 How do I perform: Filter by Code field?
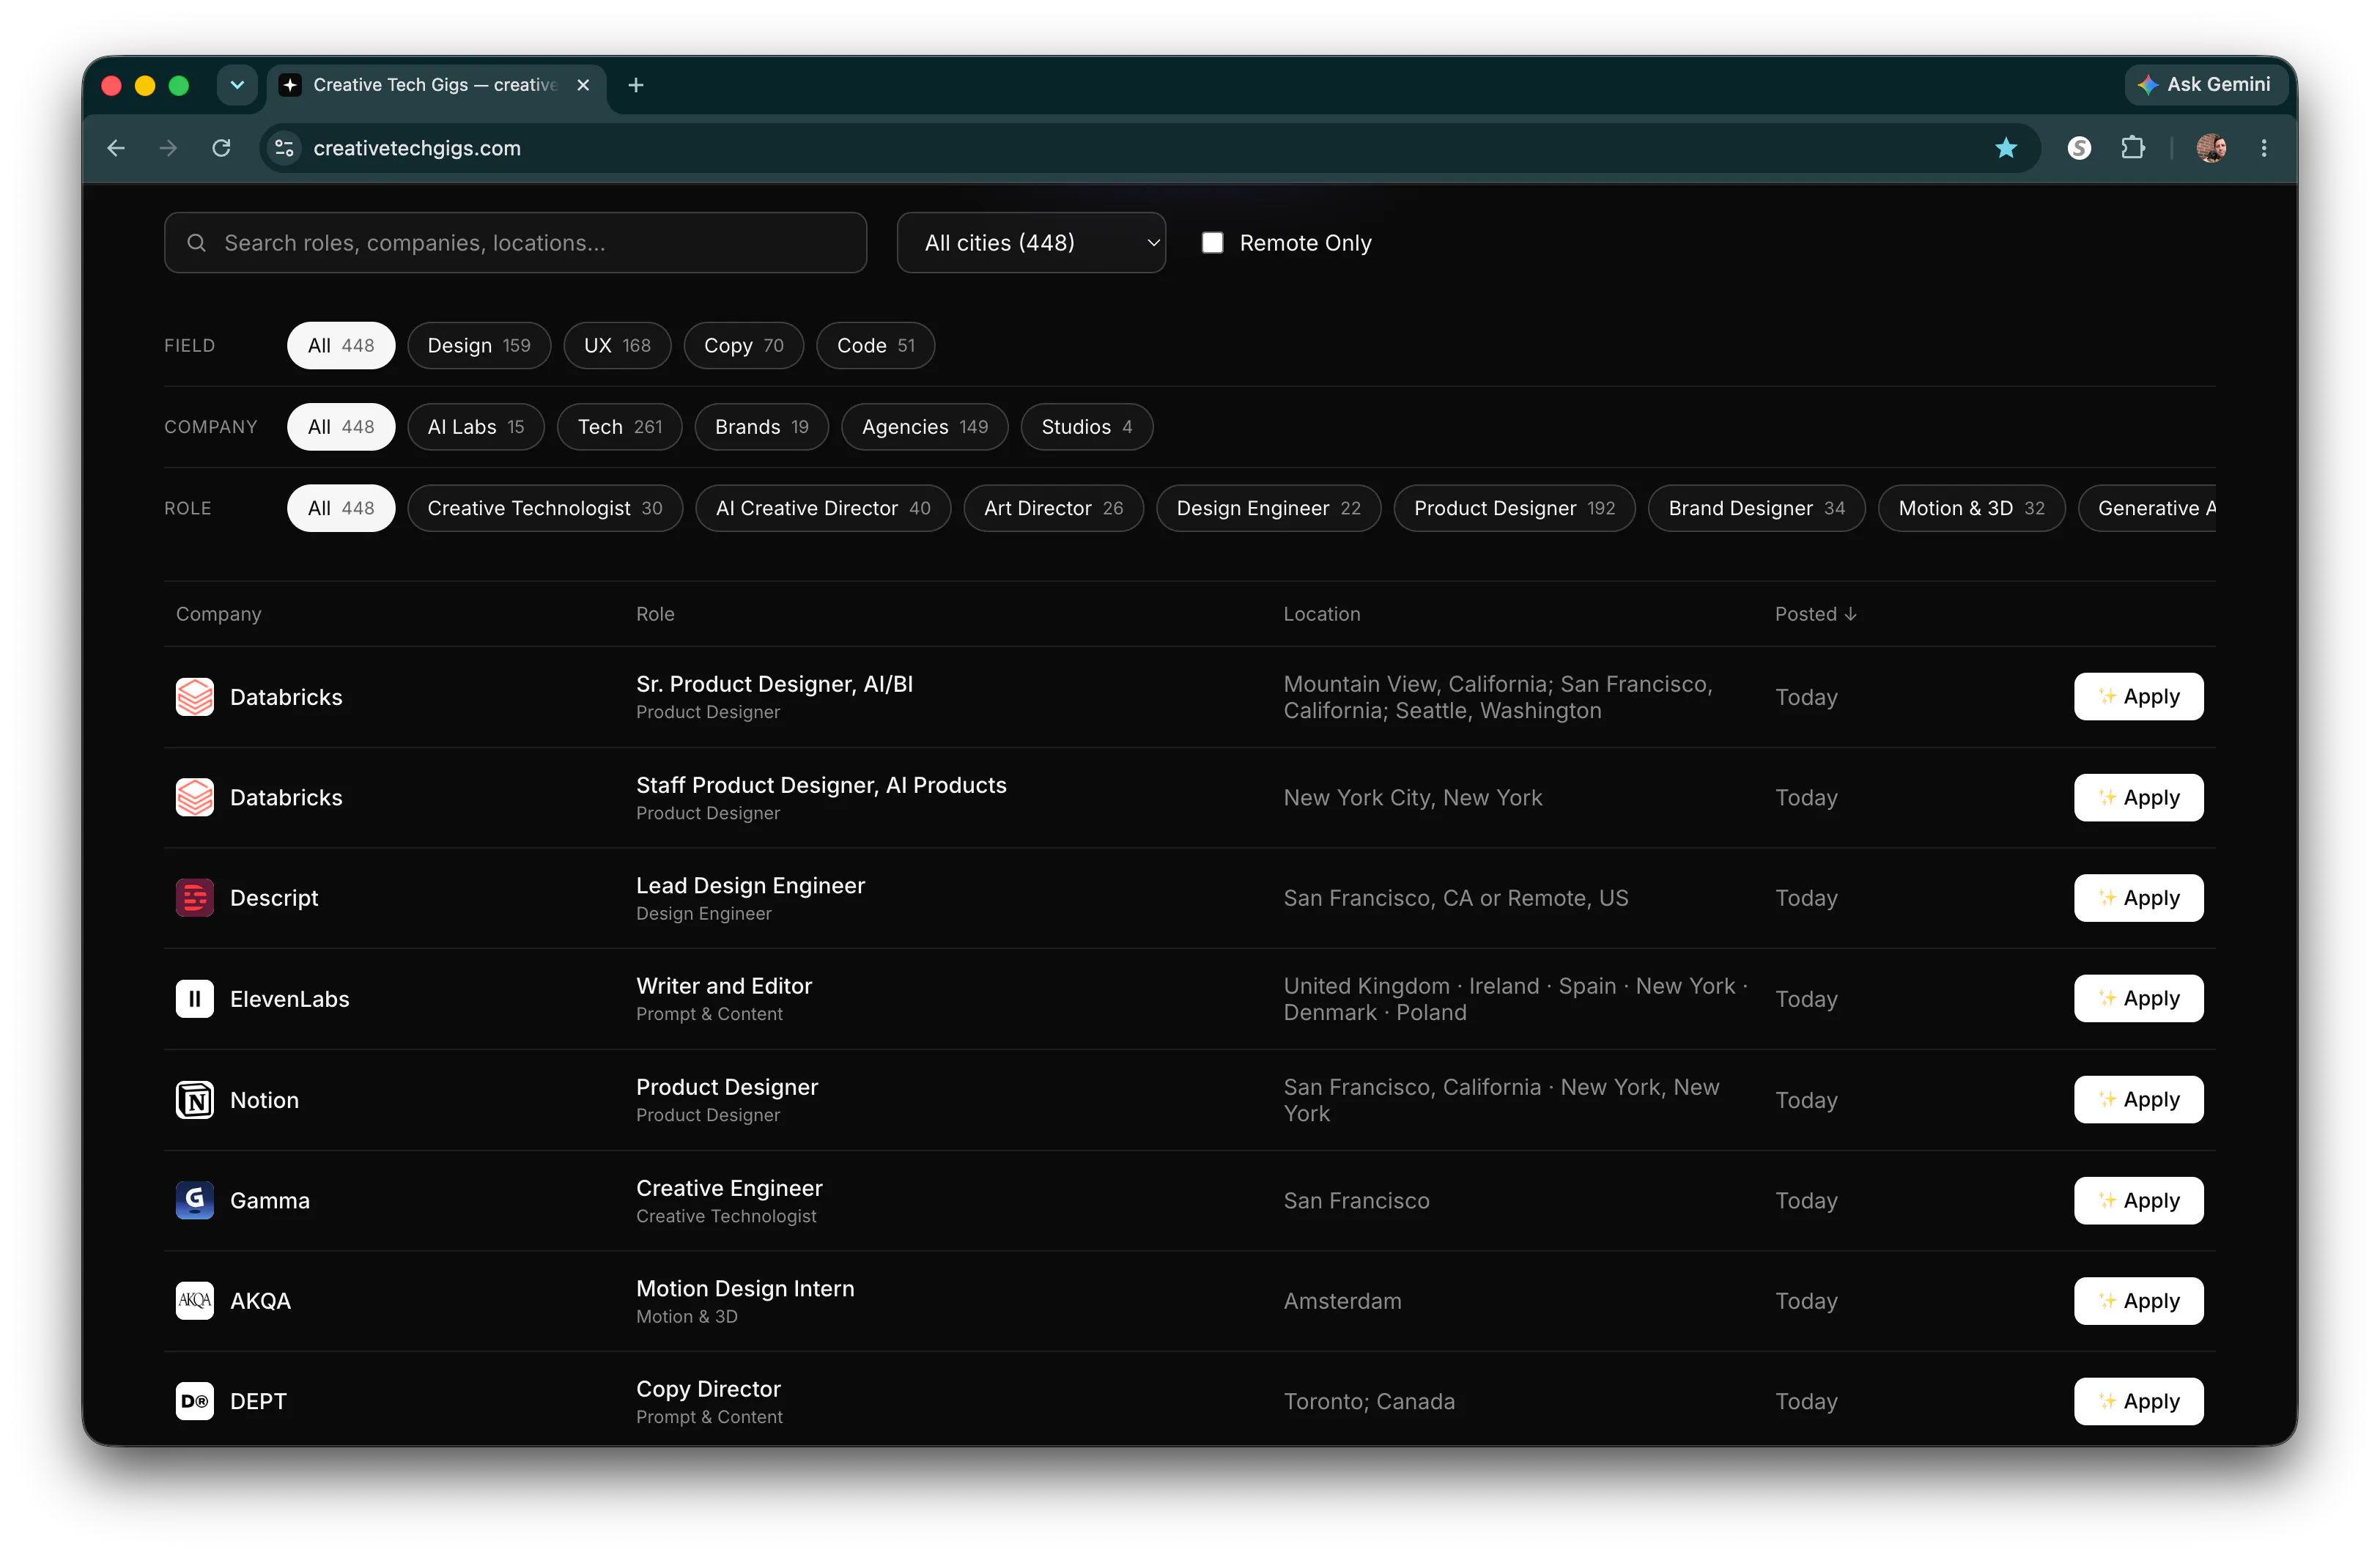pos(876,345)
